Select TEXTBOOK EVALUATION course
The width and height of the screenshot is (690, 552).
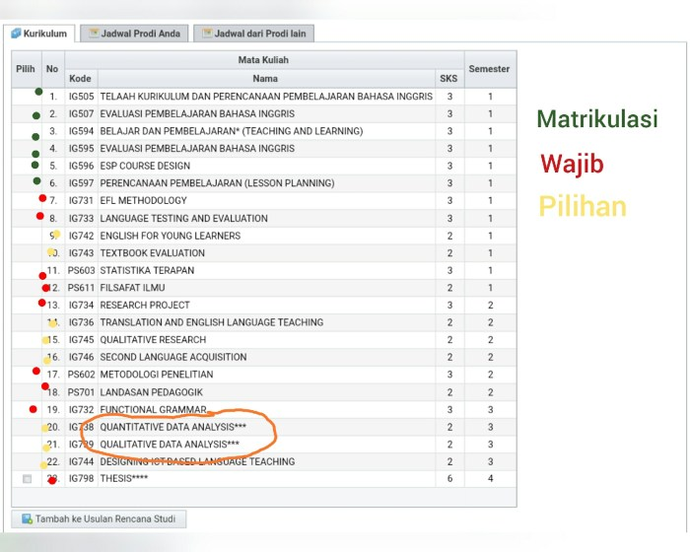click(x=152, y=253)
